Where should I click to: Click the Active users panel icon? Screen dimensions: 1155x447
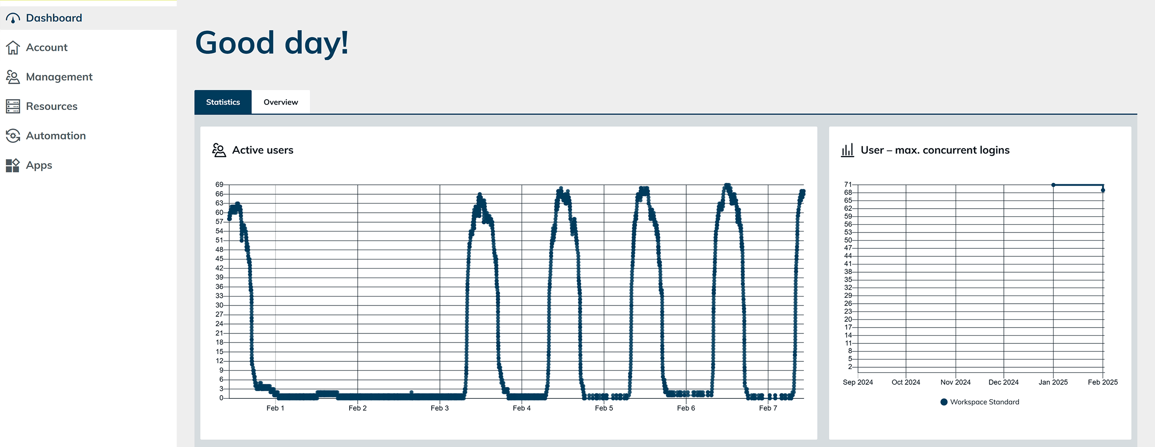(219, 150)
